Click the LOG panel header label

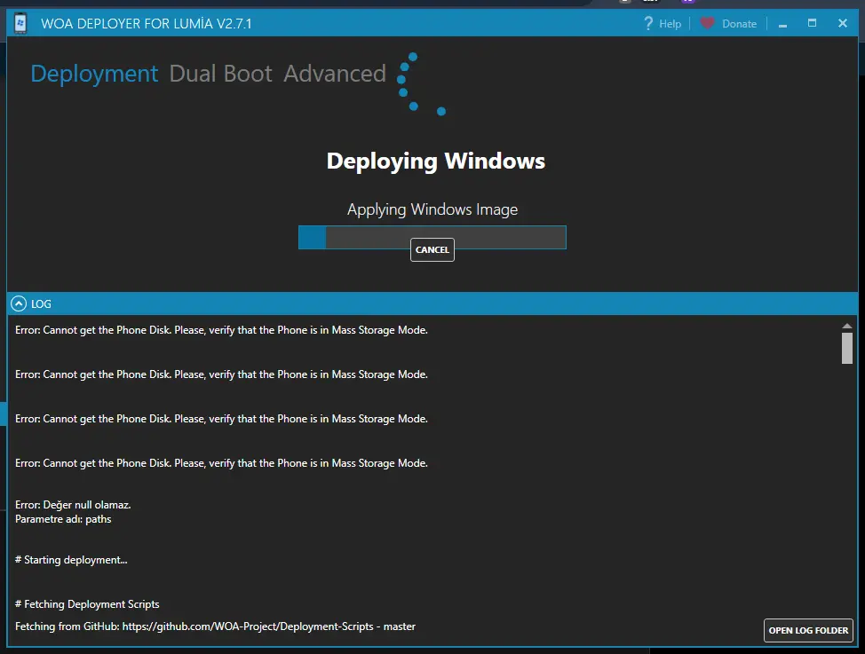(41, 303)
